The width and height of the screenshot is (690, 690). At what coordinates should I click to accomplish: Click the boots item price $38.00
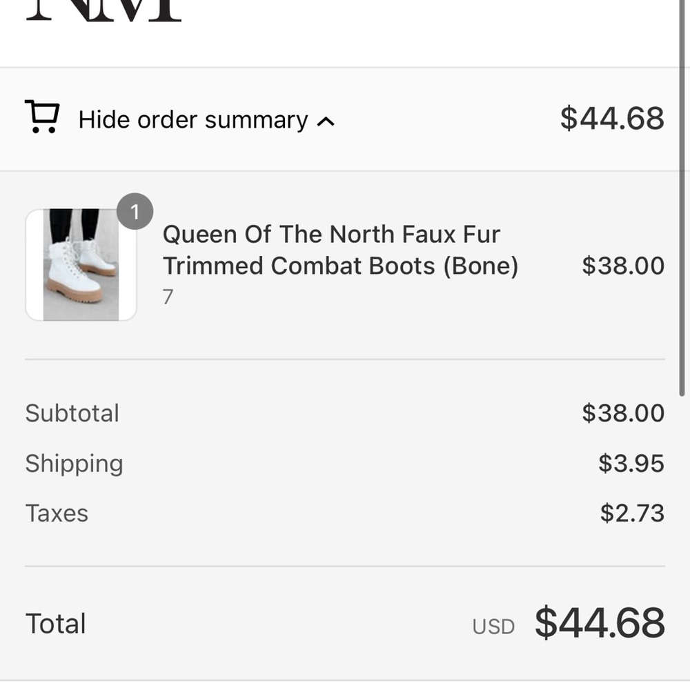click(622, 266)
